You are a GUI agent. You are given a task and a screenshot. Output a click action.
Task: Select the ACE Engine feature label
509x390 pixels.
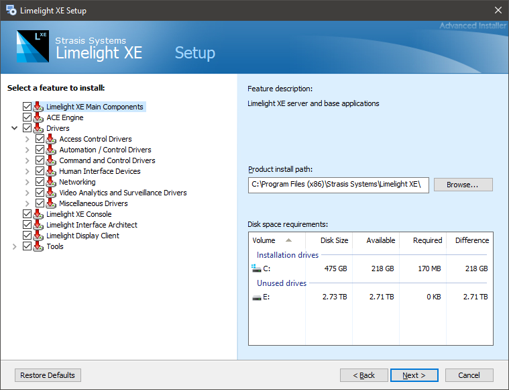65,117
